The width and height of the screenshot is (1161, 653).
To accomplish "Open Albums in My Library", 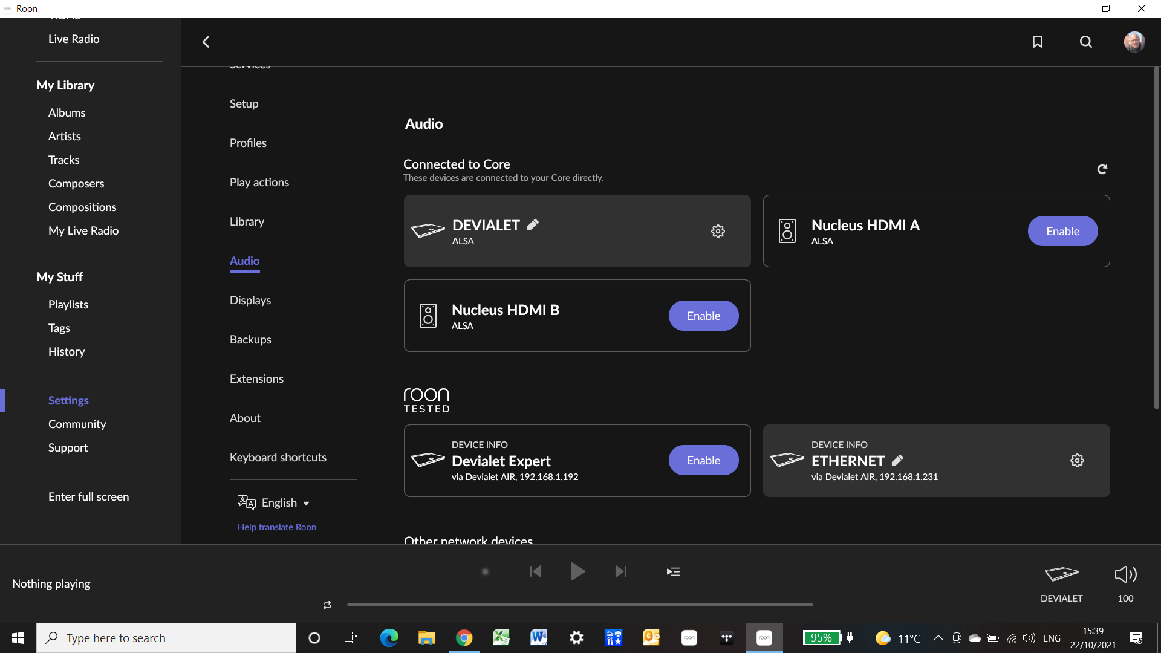I will pyautogui.click(x=67, y=112).
